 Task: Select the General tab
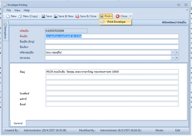(x=18, y=123)
